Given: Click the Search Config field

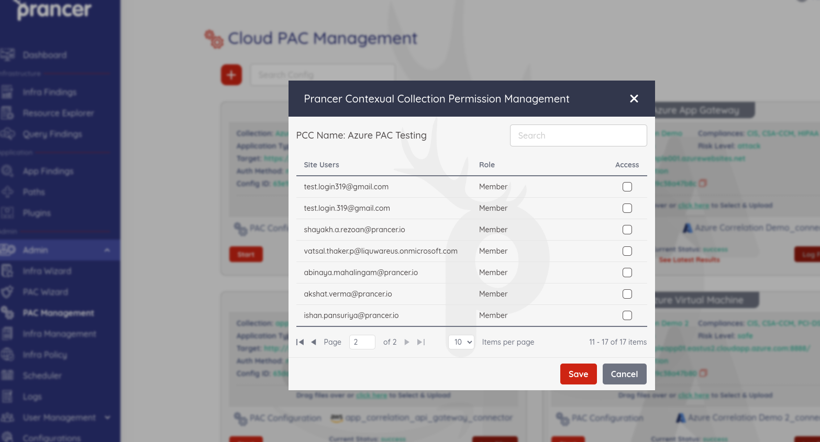Looking at the screenshot, I should tap(323, 75).
